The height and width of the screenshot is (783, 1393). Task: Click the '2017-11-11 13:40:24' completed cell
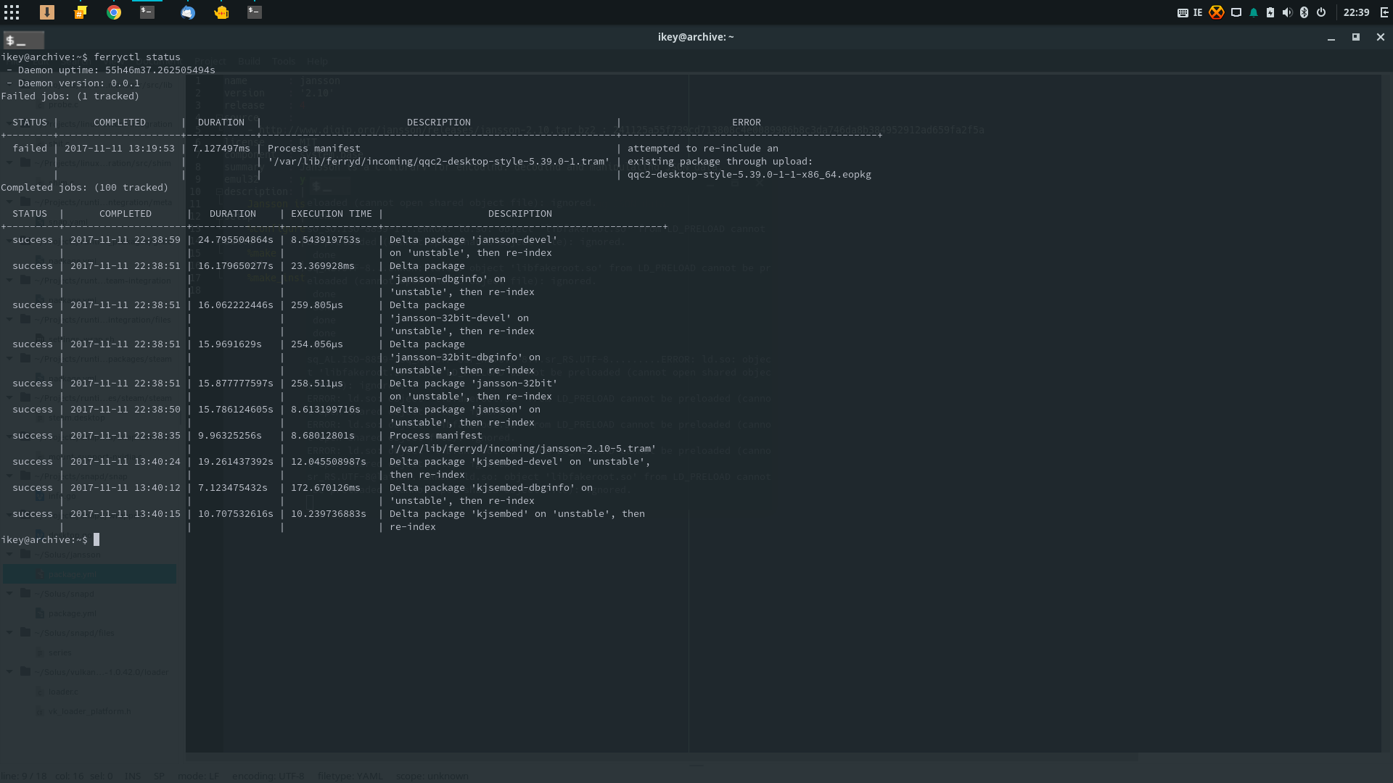(x=126, y=462)
